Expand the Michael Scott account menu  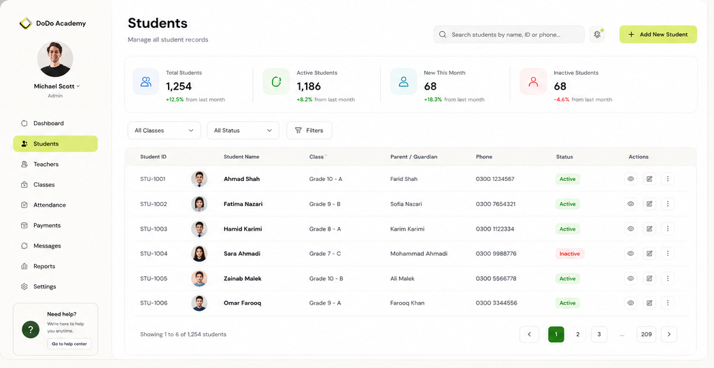57,86
